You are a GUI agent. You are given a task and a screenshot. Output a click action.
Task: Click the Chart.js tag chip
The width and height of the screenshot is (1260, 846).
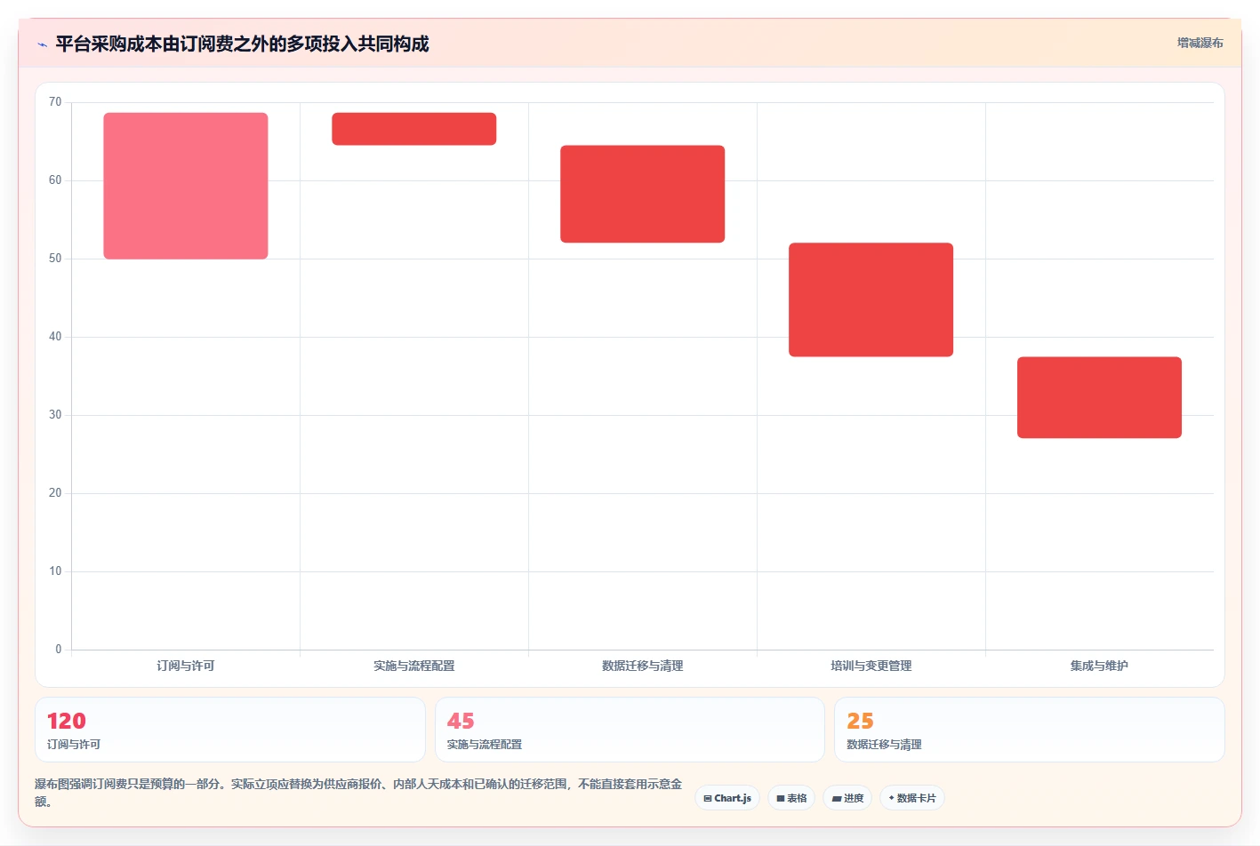[727, 798]
